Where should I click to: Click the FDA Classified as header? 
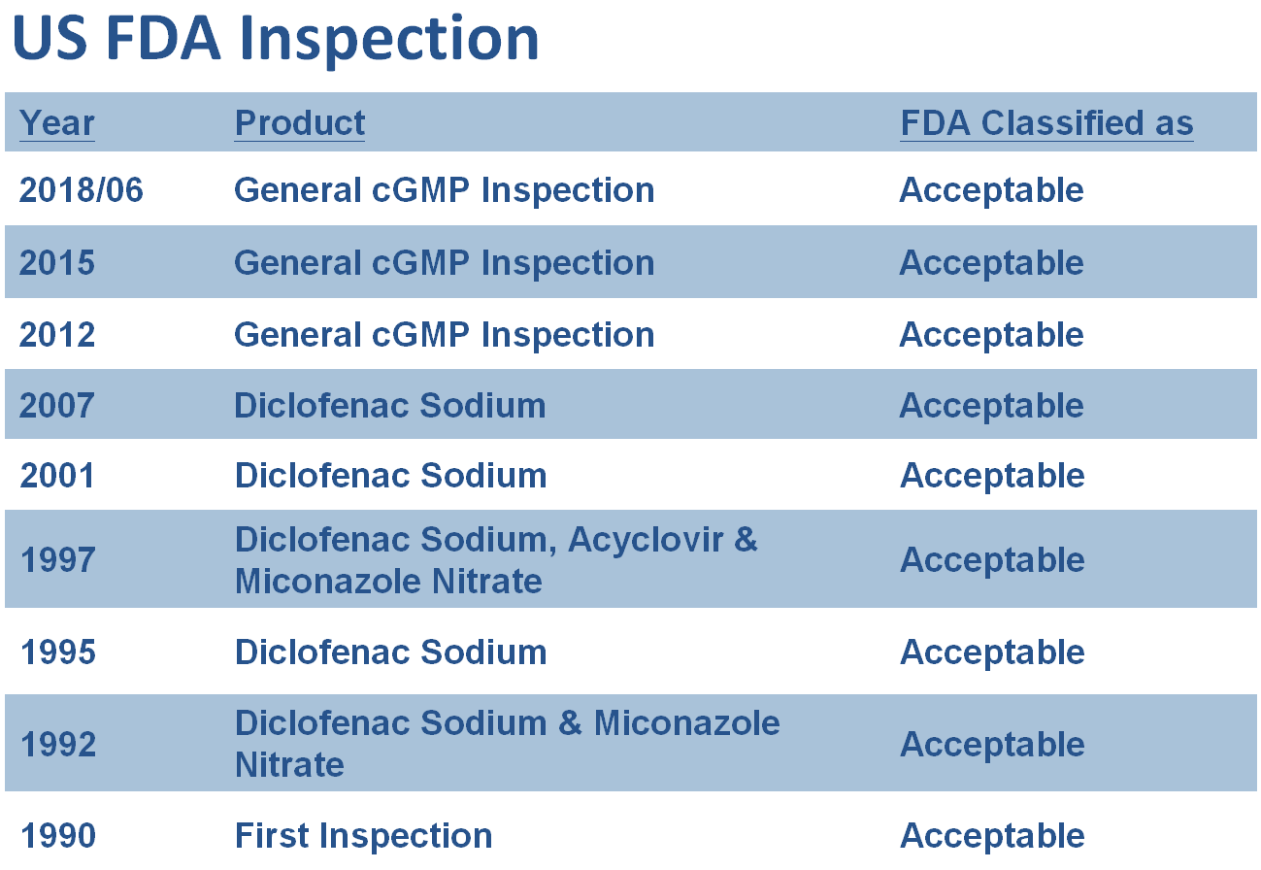[x=1046, y=123]
